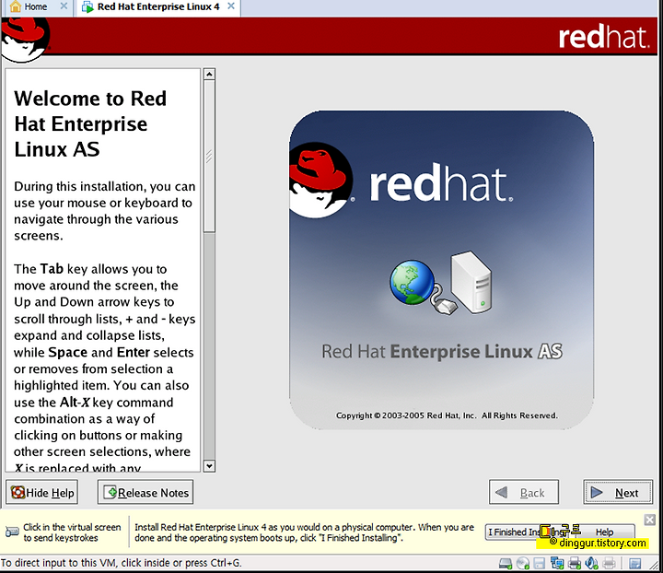This screenshot has height=573, width=663.
Task: Click the VM icon on the Red Hat tab
Action: tap(87, 6)
